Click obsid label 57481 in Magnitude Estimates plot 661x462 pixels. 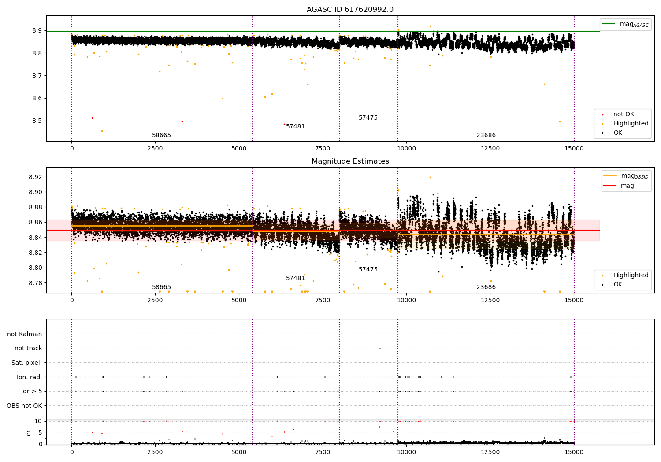(x=295, y=279)
